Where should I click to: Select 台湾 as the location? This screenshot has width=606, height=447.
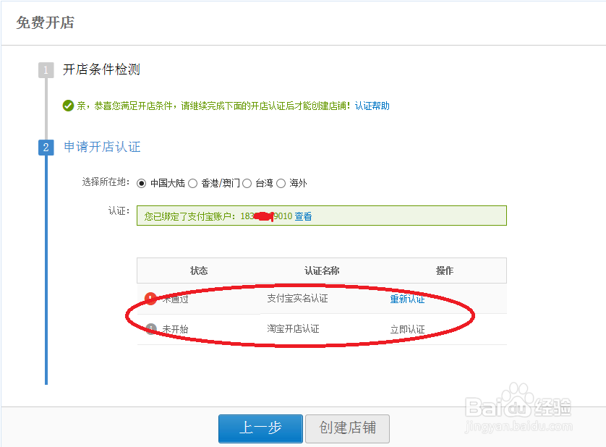[x=247, y=183]
